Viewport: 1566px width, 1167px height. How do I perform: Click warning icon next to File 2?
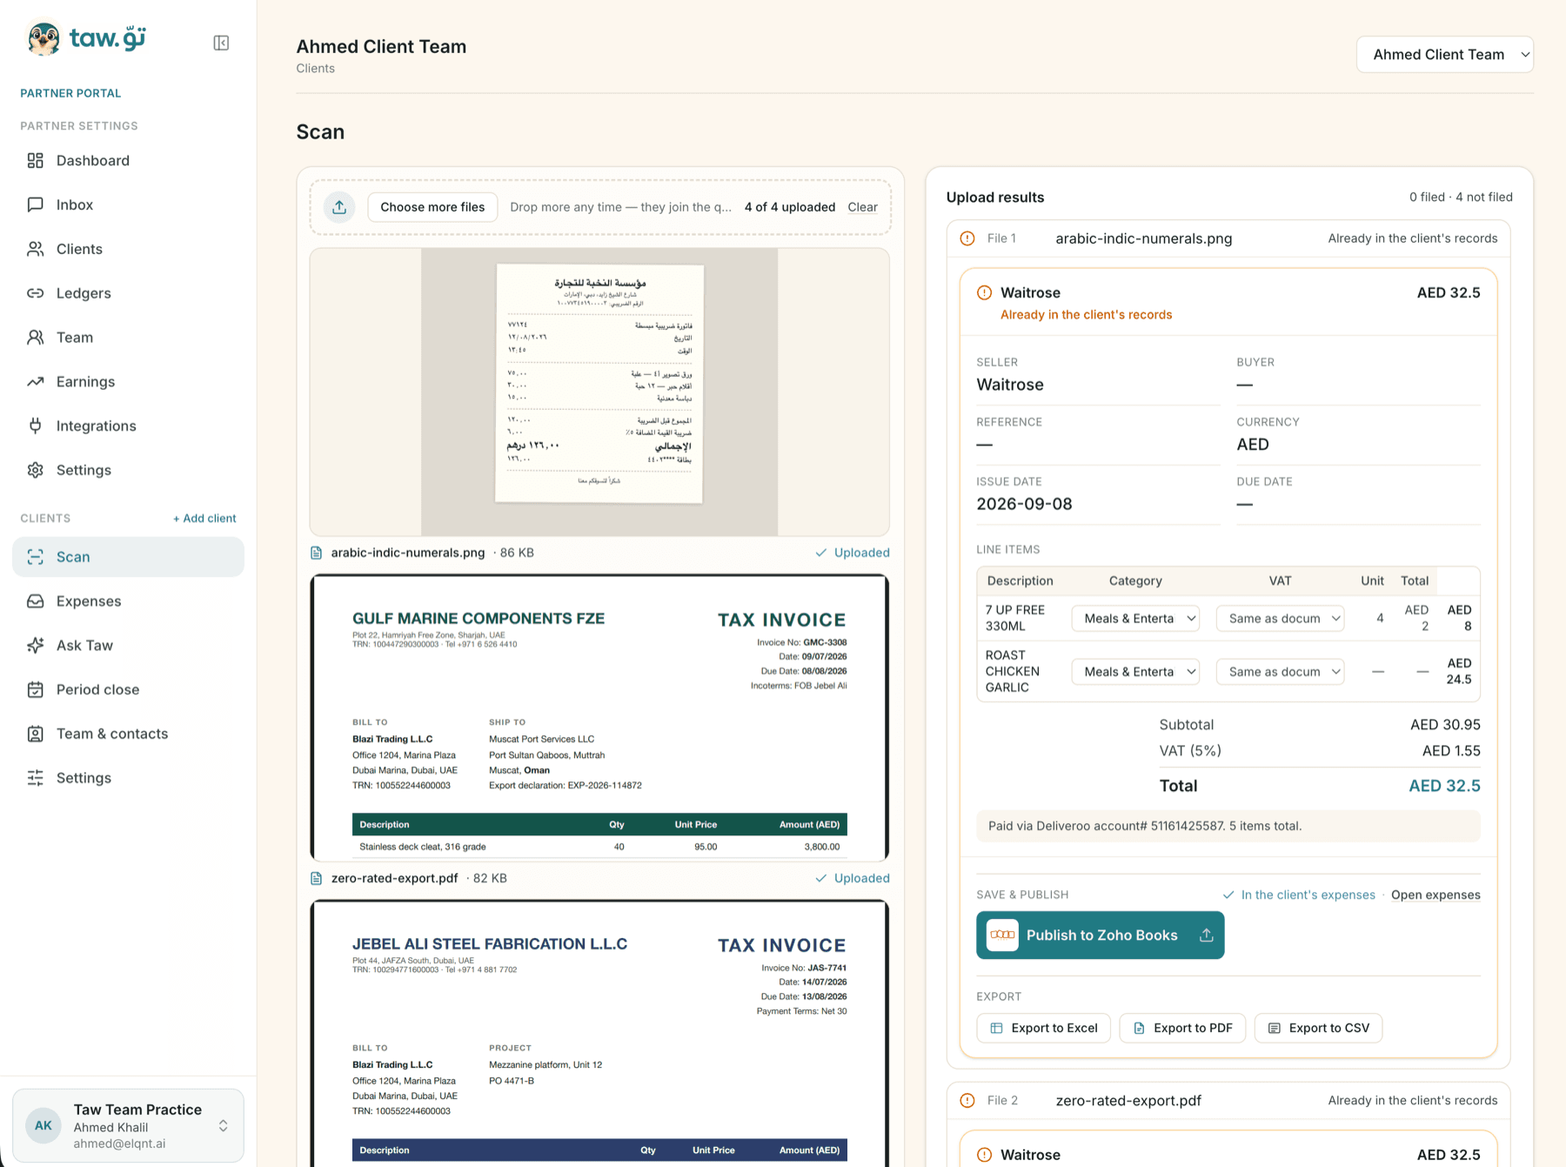(x=967, y=1101)
